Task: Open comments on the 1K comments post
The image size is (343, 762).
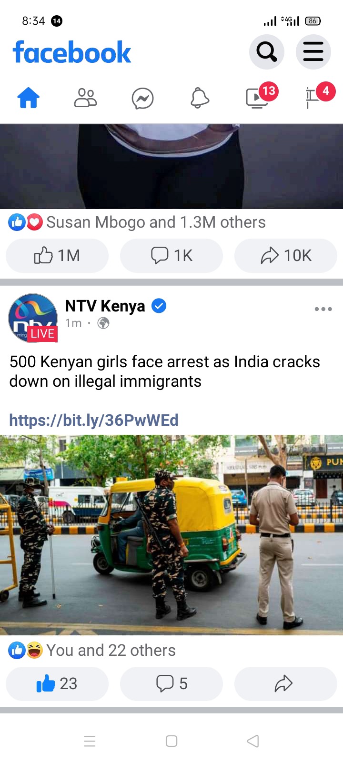Action: pos(171,256)
